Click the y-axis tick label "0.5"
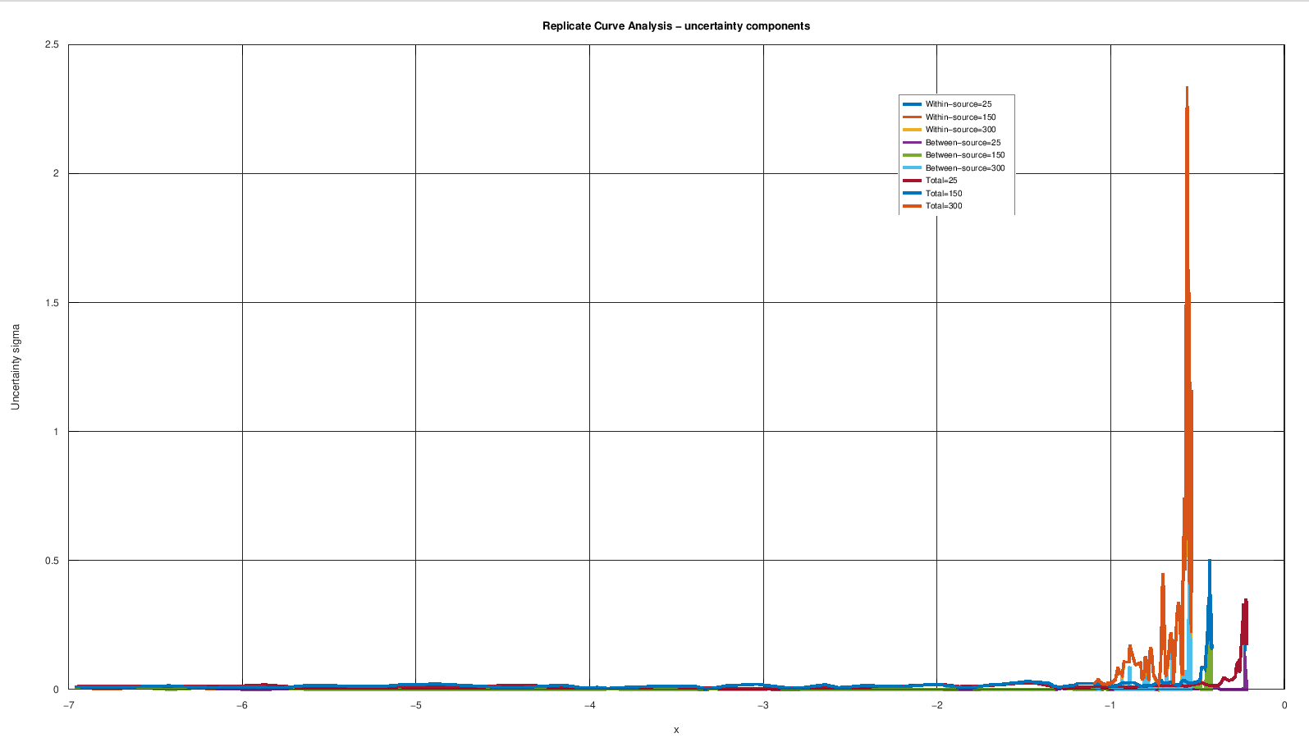 [52, 561]
